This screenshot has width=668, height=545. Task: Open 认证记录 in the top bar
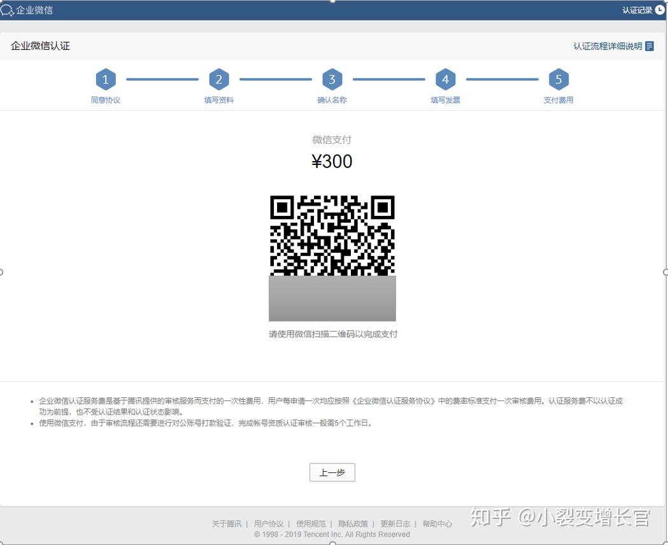coord(636,10)
